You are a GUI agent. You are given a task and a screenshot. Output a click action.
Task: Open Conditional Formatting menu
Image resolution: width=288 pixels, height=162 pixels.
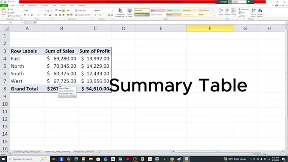[120, 13]
